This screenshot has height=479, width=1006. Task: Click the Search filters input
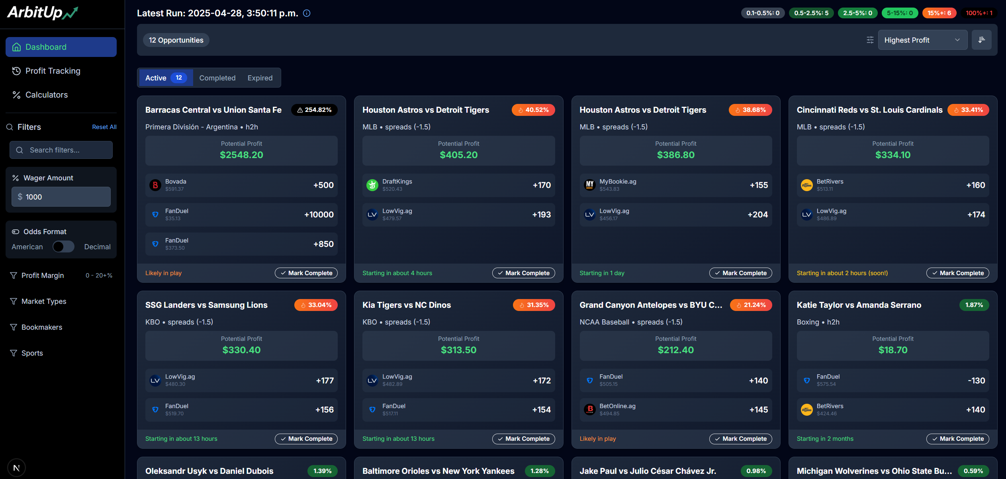click(61, 150)
